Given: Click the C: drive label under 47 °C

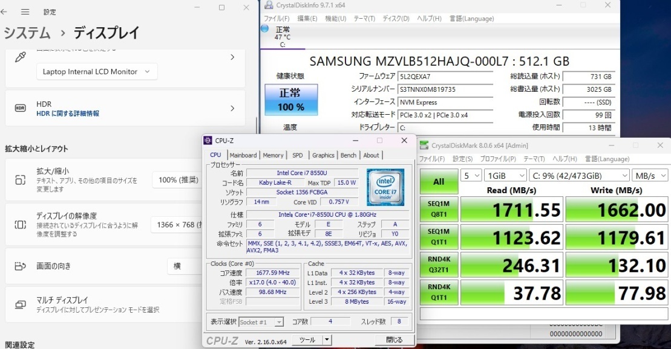Looking at the screenshot, I should point(283,45).
